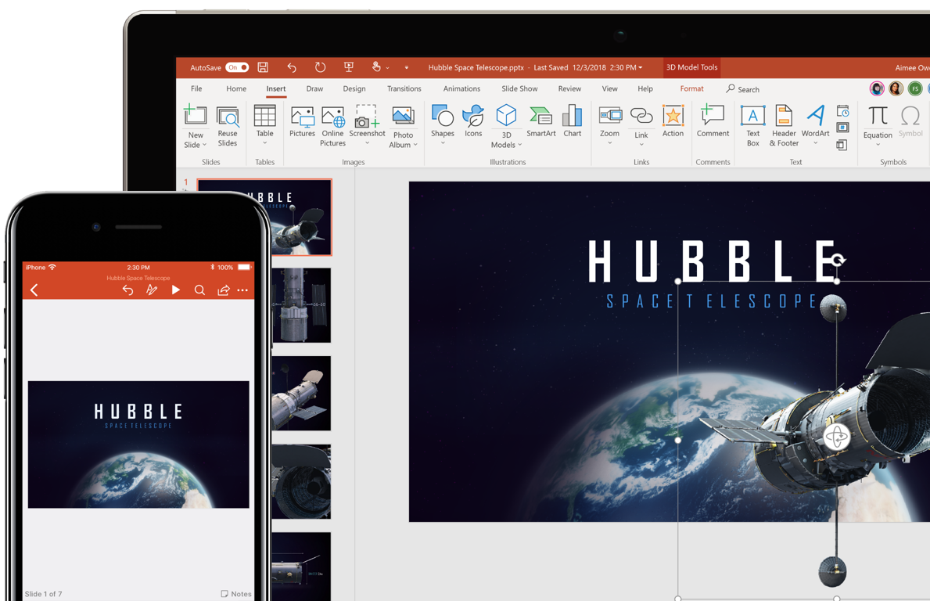Click the Touch/Mouse mode hand icon
The height and width of the screenshot is (601, 930).
coord(377,67)
